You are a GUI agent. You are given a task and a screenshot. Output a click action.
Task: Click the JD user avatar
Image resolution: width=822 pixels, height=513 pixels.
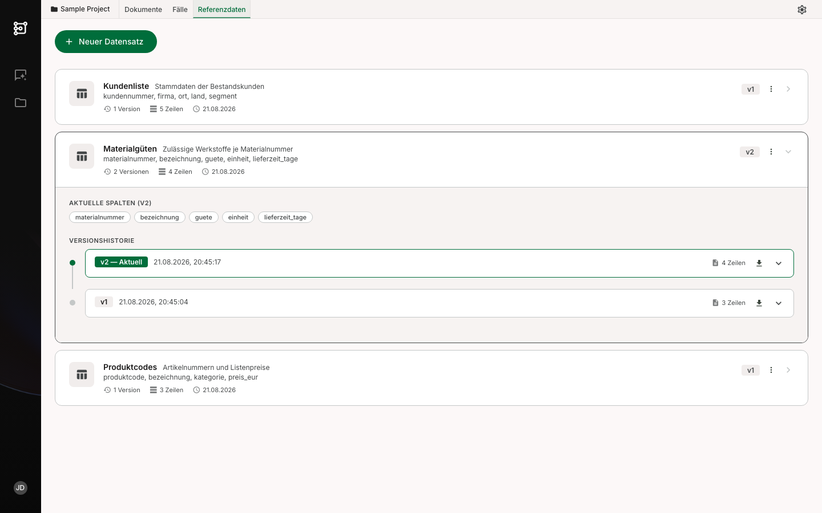tap(21, 488)
